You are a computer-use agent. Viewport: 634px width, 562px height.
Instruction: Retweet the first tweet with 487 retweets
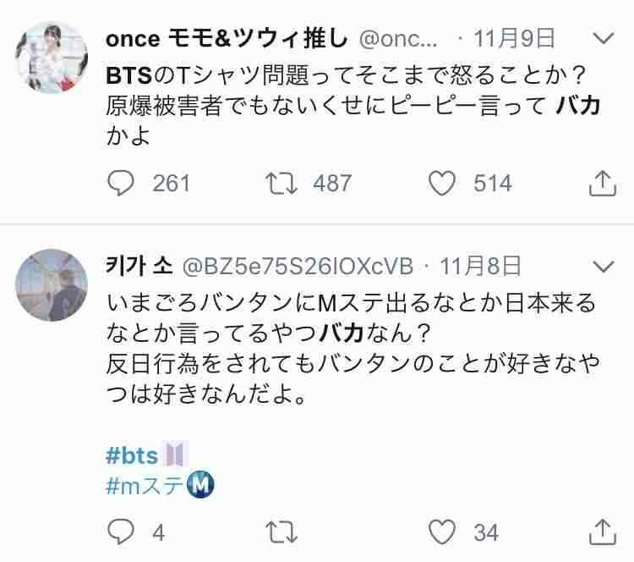[281, 184]
